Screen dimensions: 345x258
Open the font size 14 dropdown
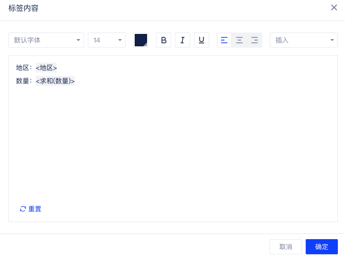(x=107, y=40)
